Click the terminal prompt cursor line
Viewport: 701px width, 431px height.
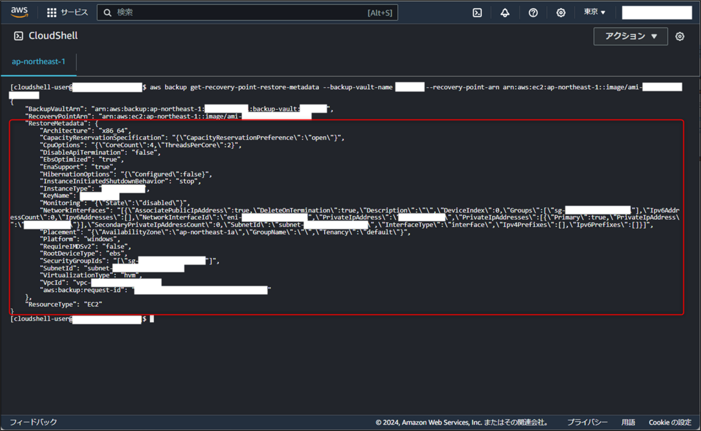tap(81, 319)
